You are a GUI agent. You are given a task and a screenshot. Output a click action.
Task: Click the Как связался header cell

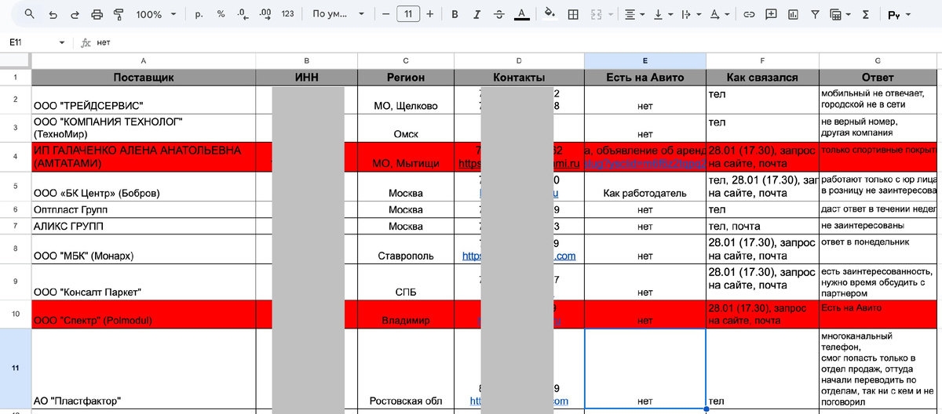click(762, 78)
